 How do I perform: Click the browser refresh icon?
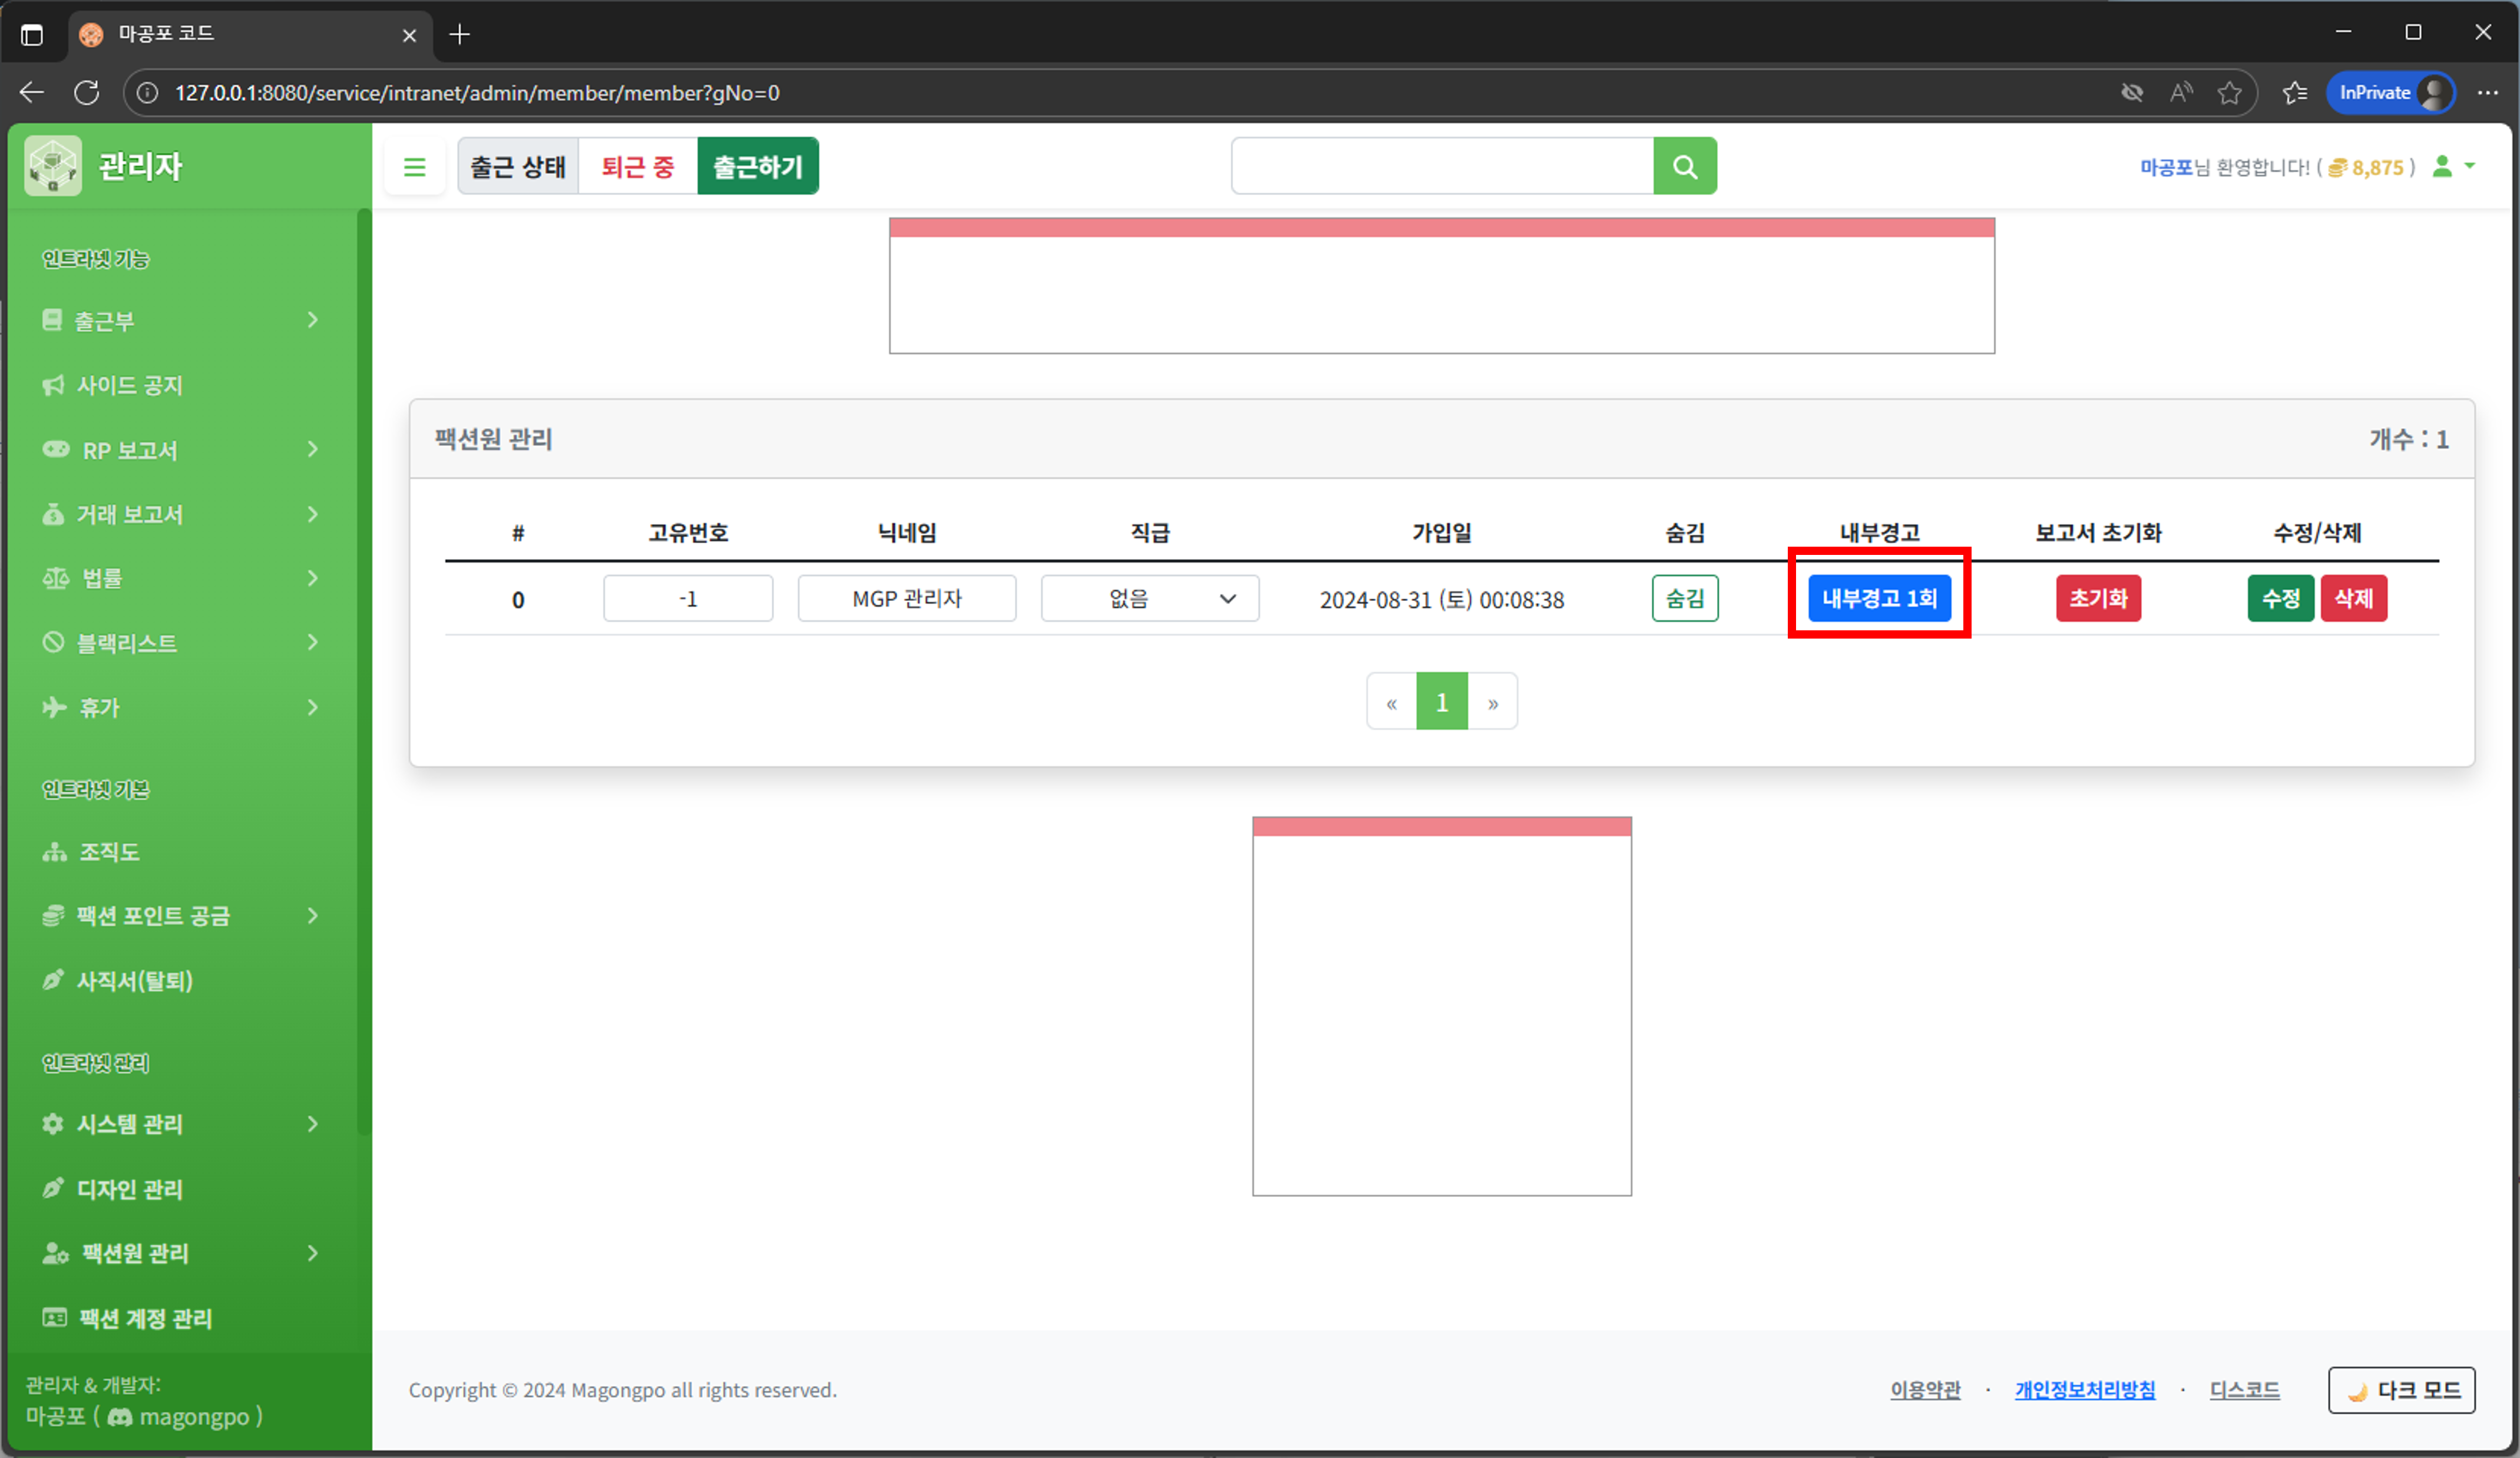[x=87, y=93]
